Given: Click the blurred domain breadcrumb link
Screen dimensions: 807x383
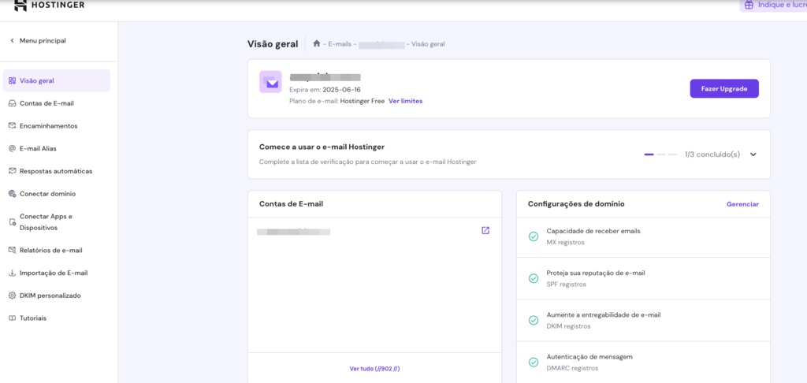Looking at the screenshot, I should [x=381, y=44].
